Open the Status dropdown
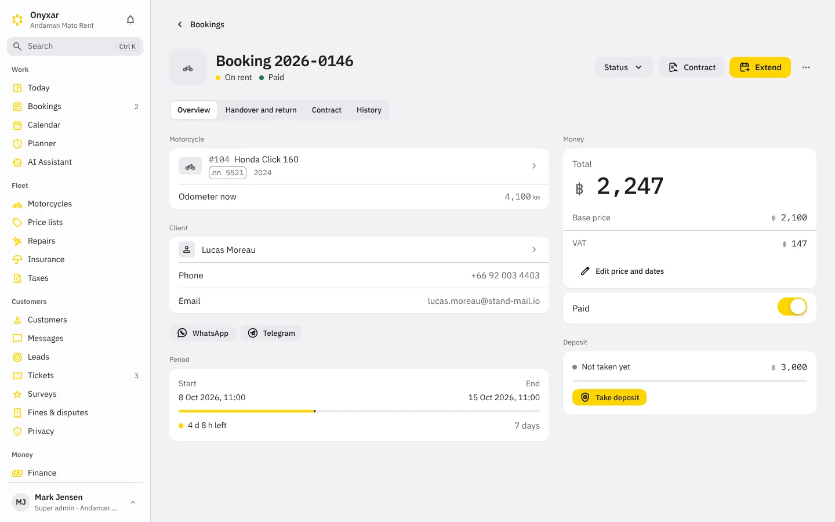This screenshot has height=522, width=835. click(x=624, y=67)
